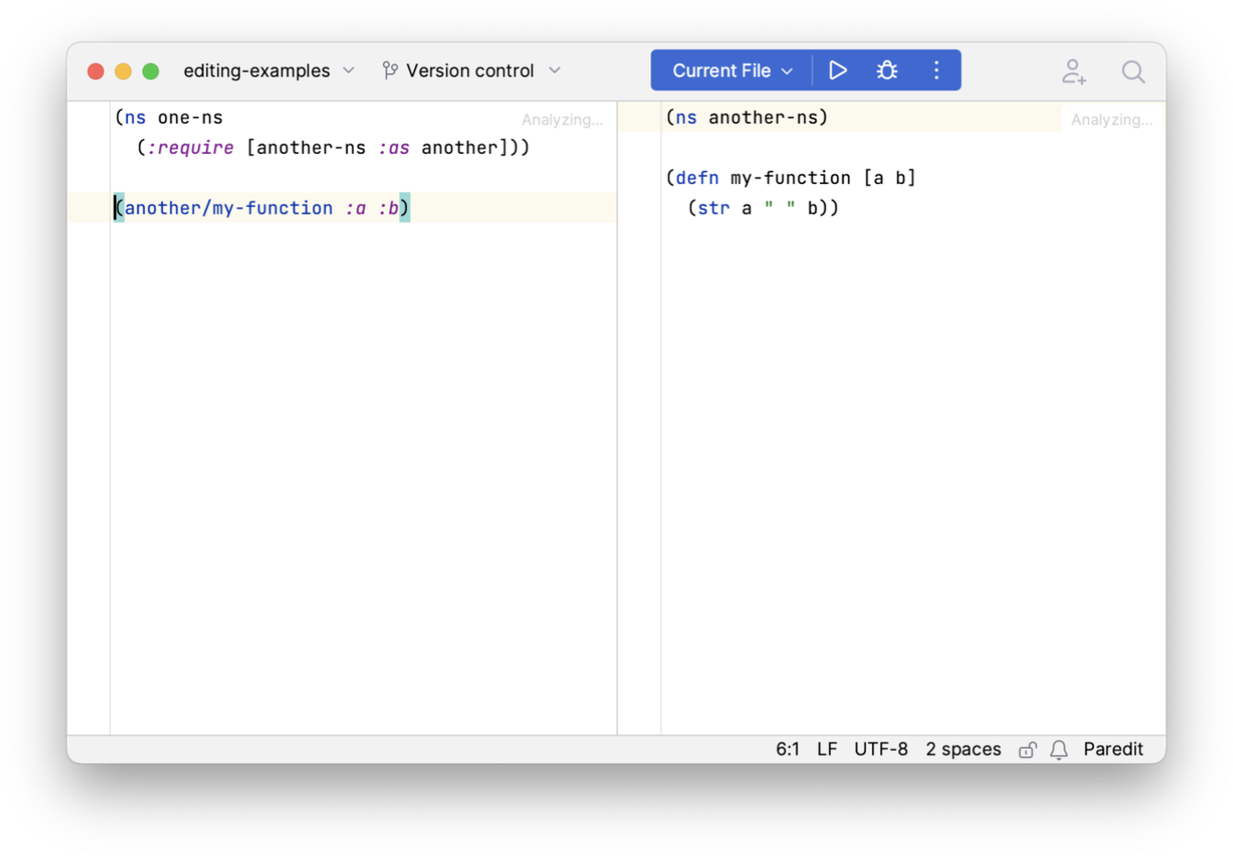Close the window with the red button

(95, 71)
